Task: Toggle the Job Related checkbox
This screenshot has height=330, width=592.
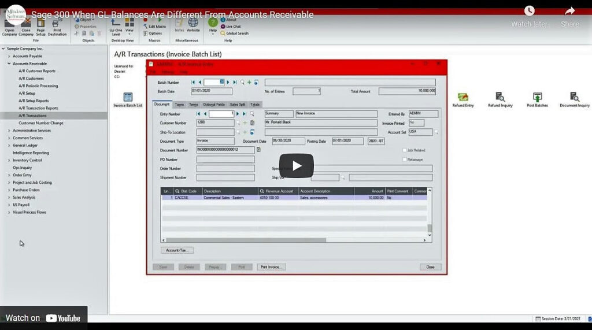Action: (x=404, y=150)
